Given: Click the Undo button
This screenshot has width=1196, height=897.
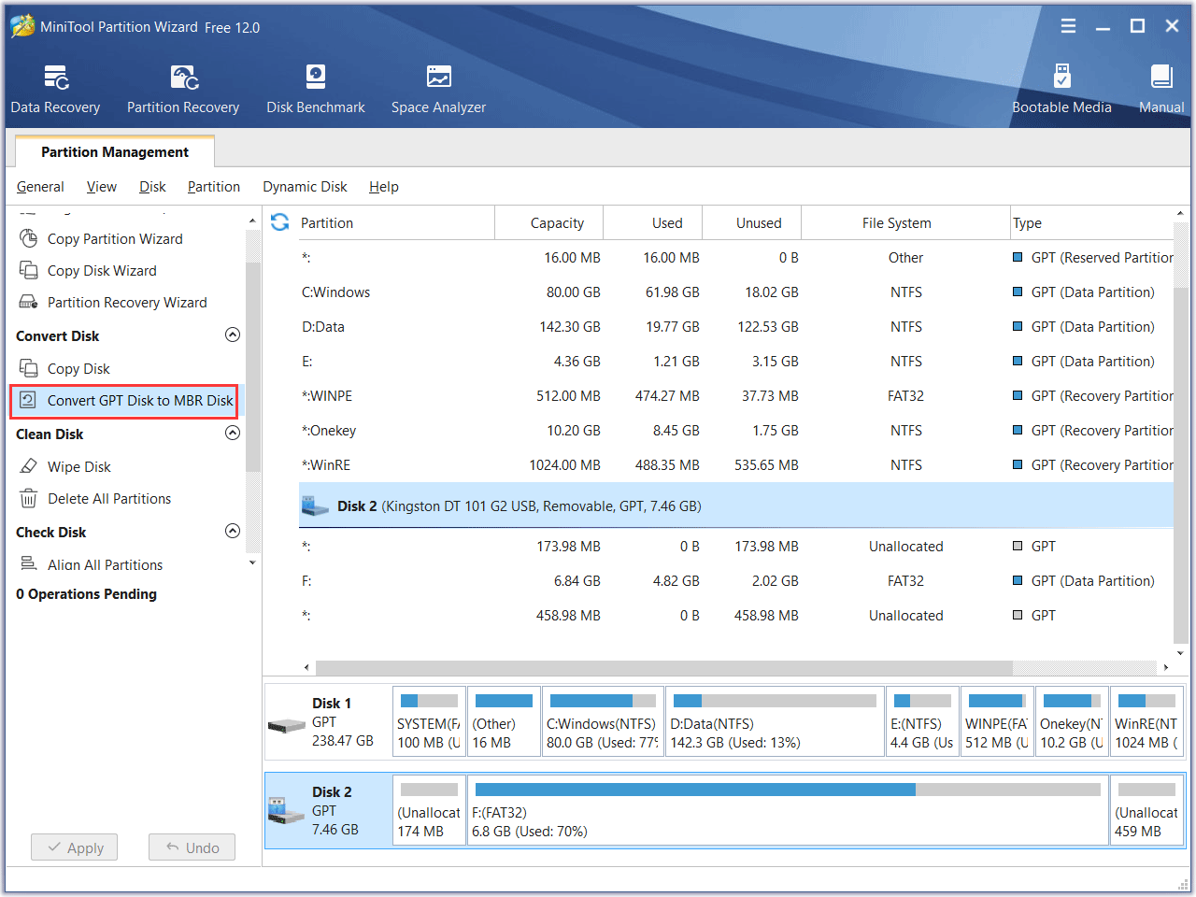Looking at the screenshot, I should coord(192,847).
